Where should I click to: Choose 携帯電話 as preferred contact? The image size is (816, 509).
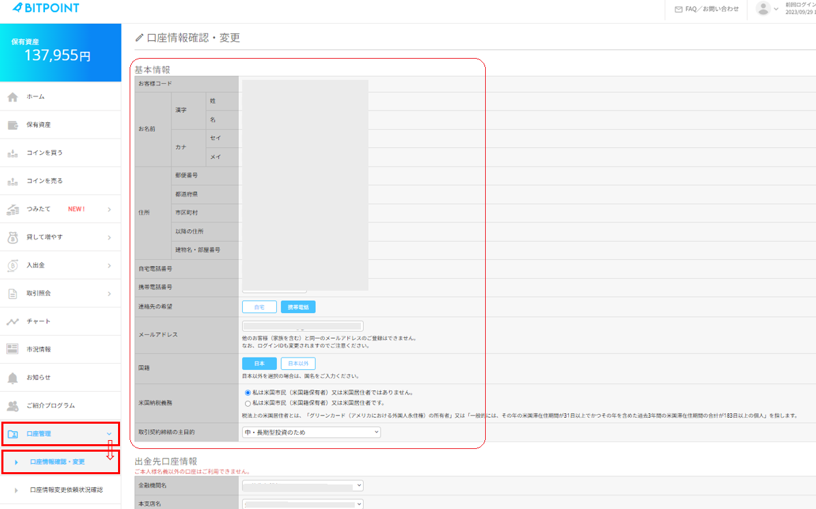(x=298, y=307)
